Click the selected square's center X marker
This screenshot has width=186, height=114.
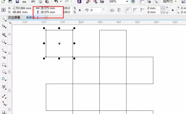pyautogui.click(x=59, y=44)
